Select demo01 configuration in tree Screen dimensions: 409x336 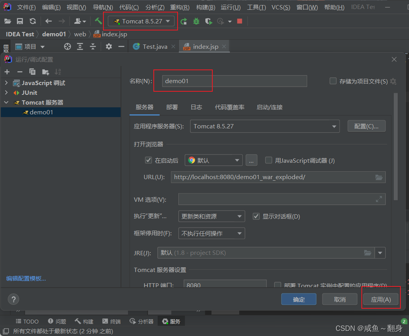tap(60, 112)
